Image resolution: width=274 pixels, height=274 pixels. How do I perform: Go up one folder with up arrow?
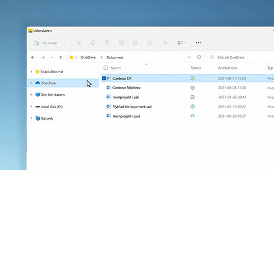60,57
